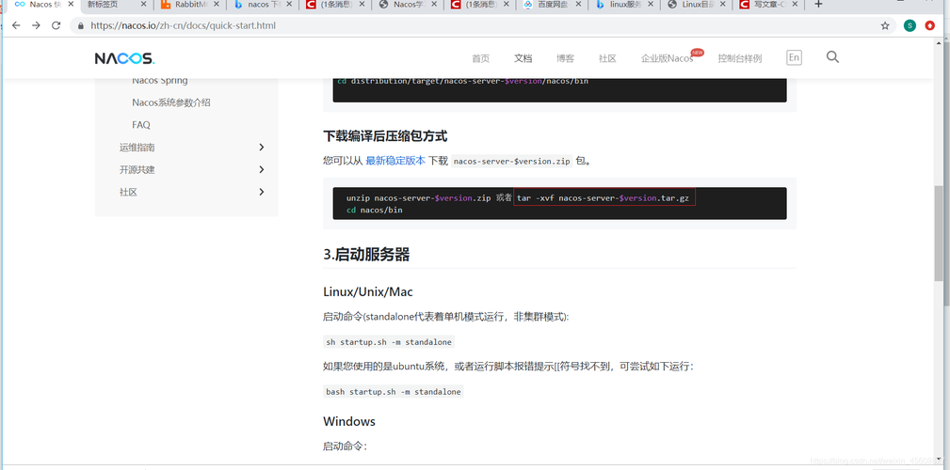The image size is (950, 470).
Task: Click the 下载编译后压缩包方式 heading
Action: [x=385, y=136]
